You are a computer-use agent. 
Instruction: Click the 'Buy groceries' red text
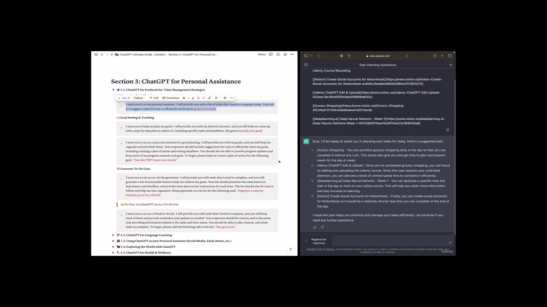click(x=226, y=227)
